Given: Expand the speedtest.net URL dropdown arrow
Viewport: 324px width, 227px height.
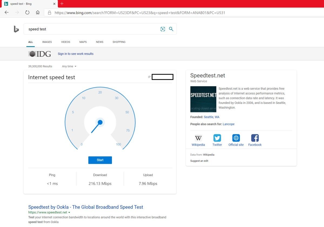Looking at the screenshot, I should [69, 212].
